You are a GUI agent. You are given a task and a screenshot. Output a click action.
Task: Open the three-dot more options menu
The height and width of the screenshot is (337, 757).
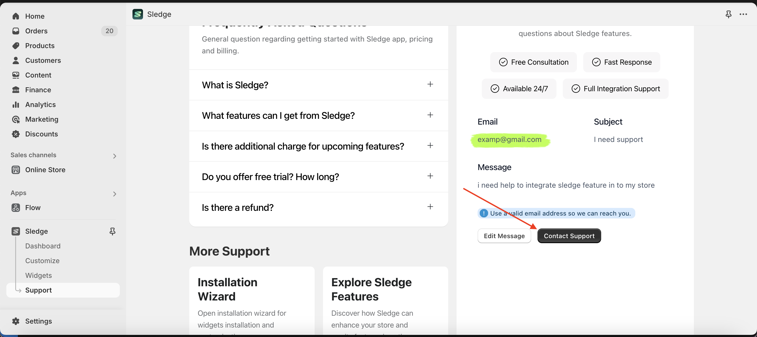(x=743, y=14)
